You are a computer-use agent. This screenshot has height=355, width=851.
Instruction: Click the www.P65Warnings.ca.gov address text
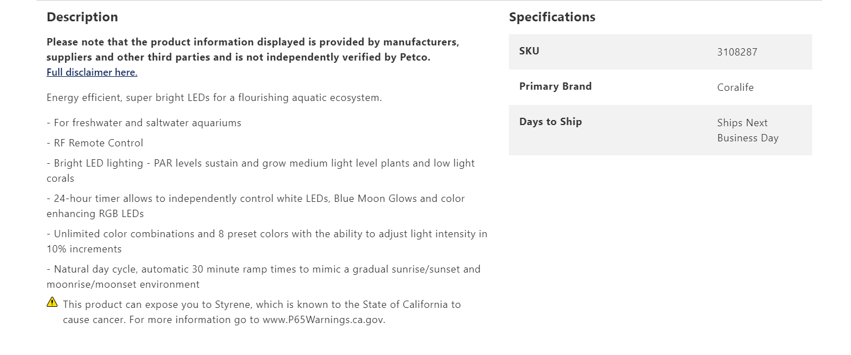(324, 320)
